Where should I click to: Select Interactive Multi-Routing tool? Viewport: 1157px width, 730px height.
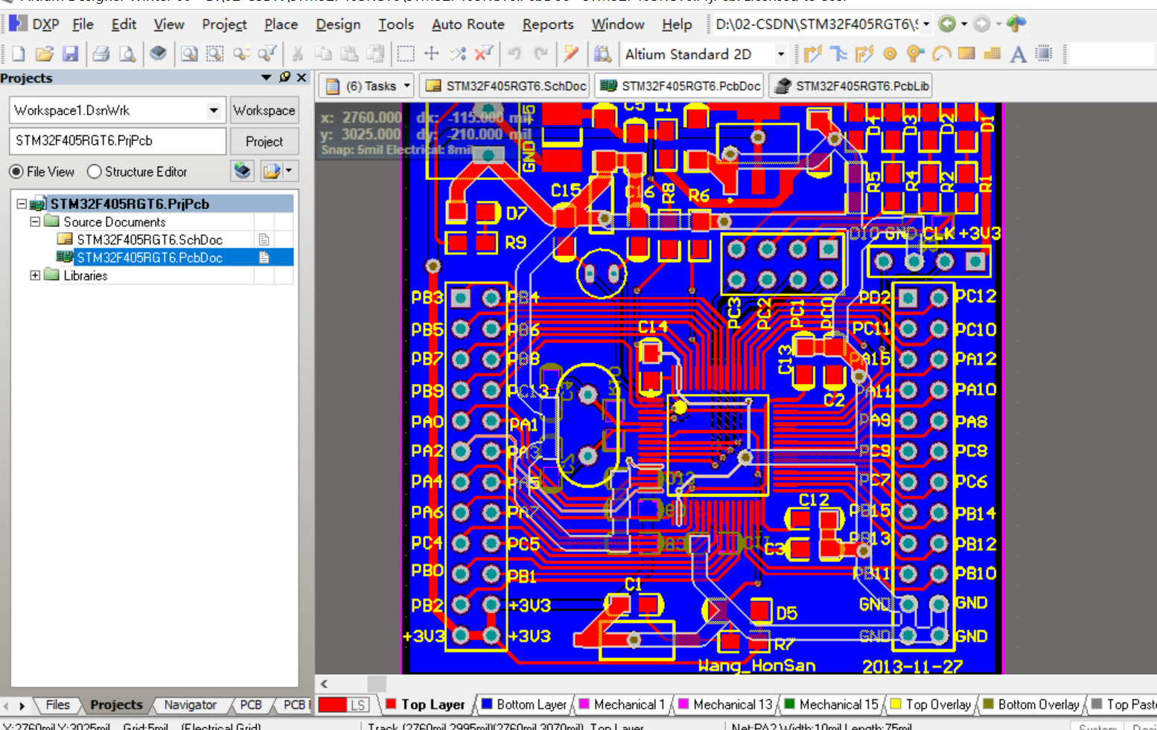pyautogui.click(x=864, y=54)
